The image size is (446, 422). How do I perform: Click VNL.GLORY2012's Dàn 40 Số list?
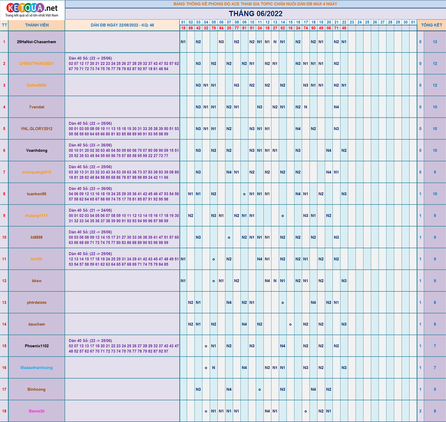(124, 129)
